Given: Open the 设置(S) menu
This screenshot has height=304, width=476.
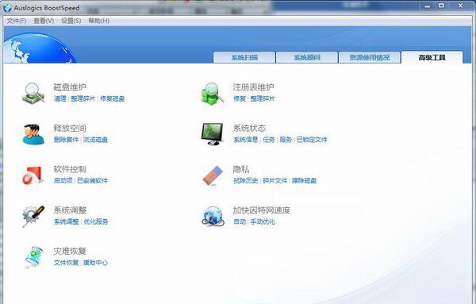Looking at the screenshot, I should (x=71, y=21).
